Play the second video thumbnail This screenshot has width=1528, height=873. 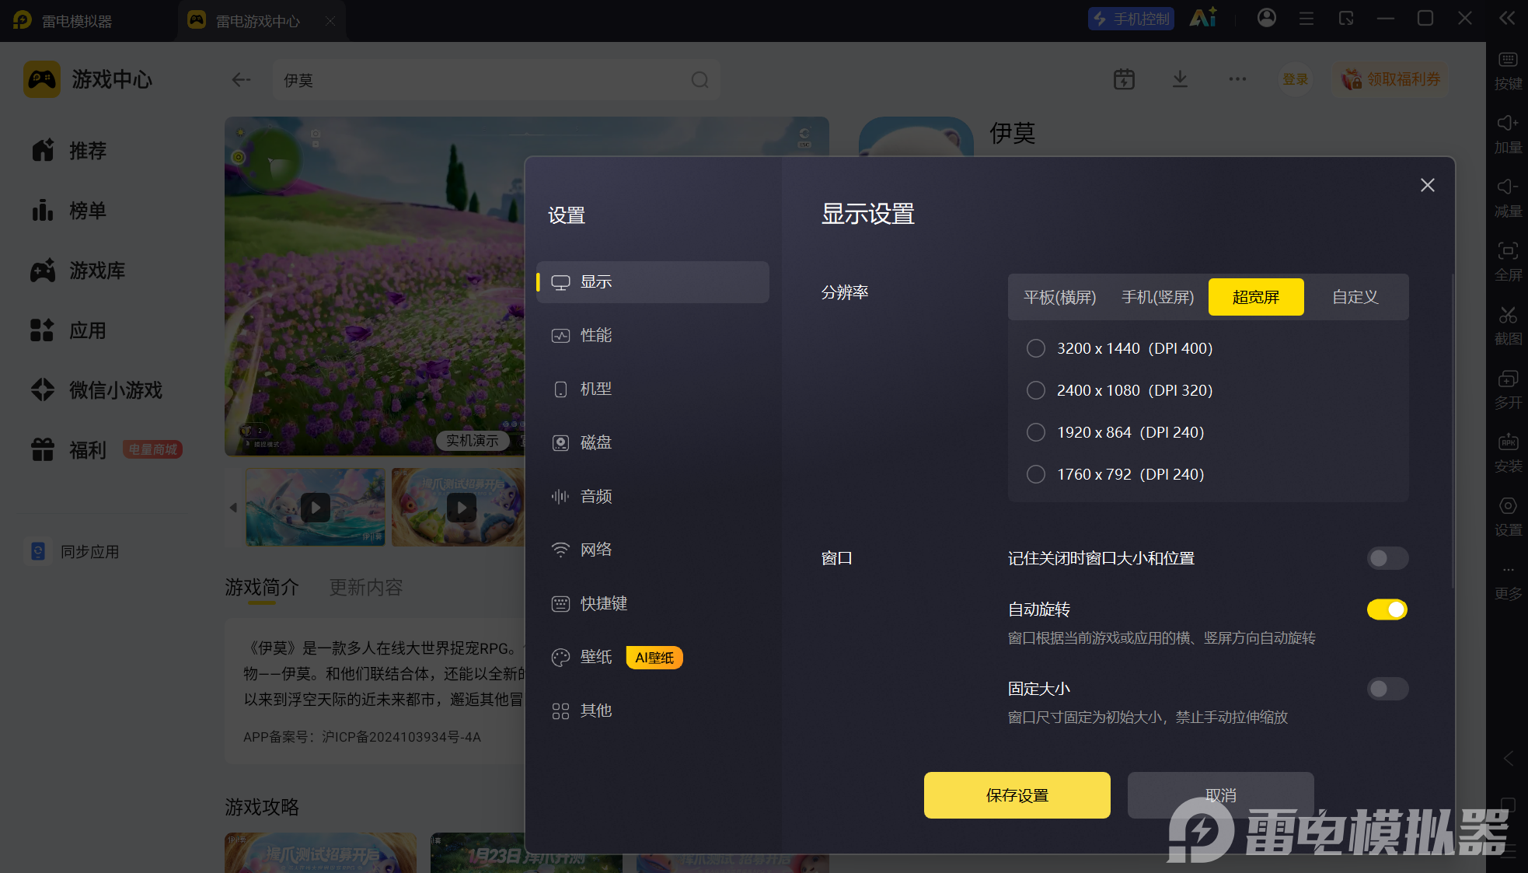(462, 508)
